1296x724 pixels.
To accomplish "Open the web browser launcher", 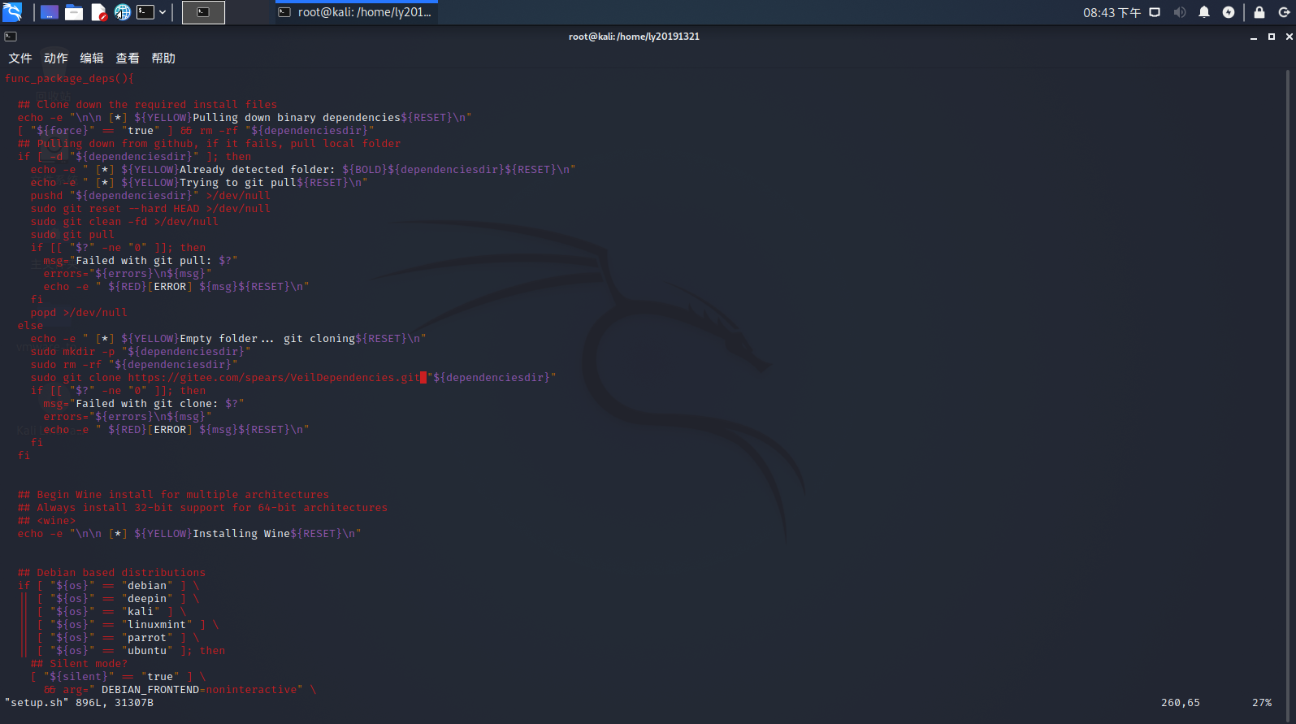I will 122,12.
